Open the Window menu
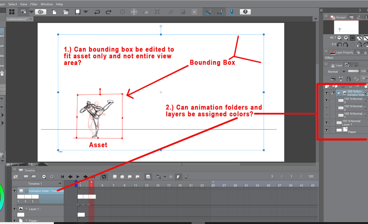 pyautogui.click(x=46, y=4)
